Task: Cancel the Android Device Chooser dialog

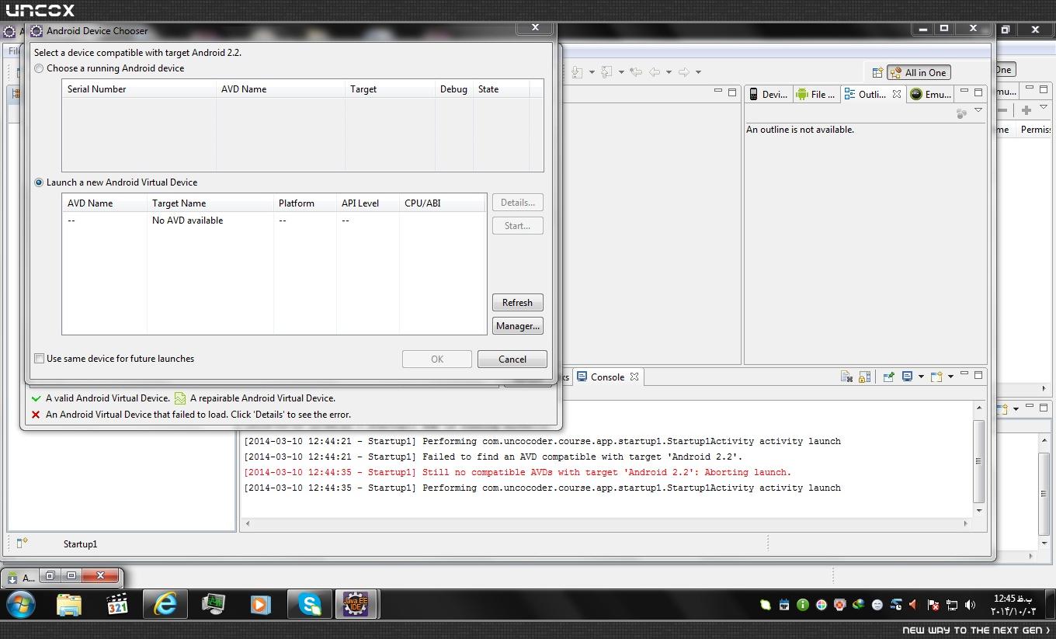Action: pyautogui.click(x=512, y=359)
